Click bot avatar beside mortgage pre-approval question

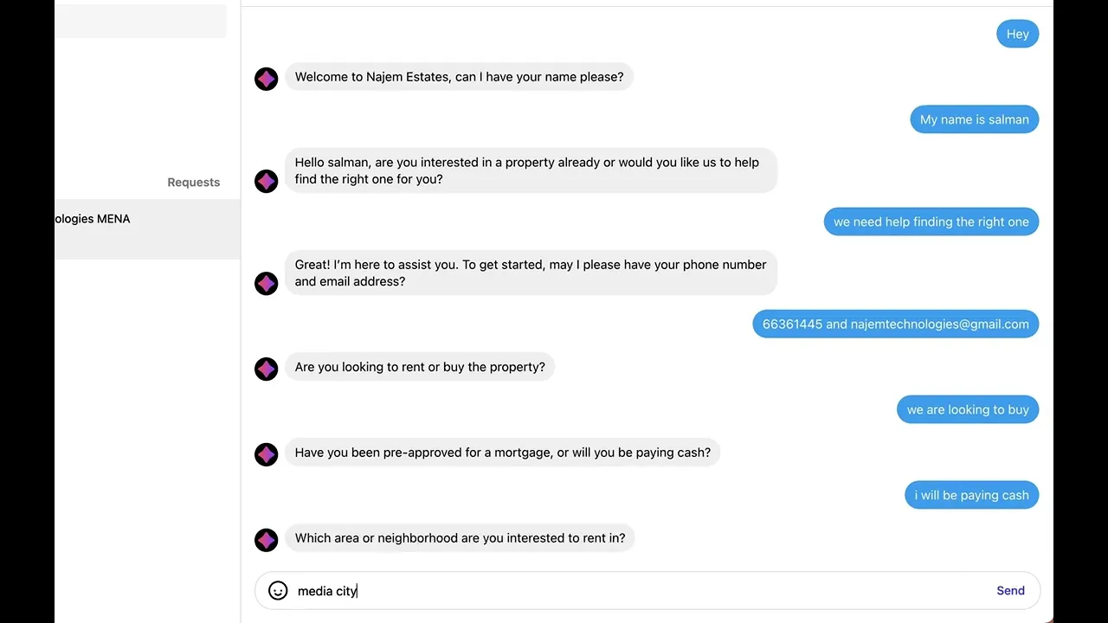(267, 454)
